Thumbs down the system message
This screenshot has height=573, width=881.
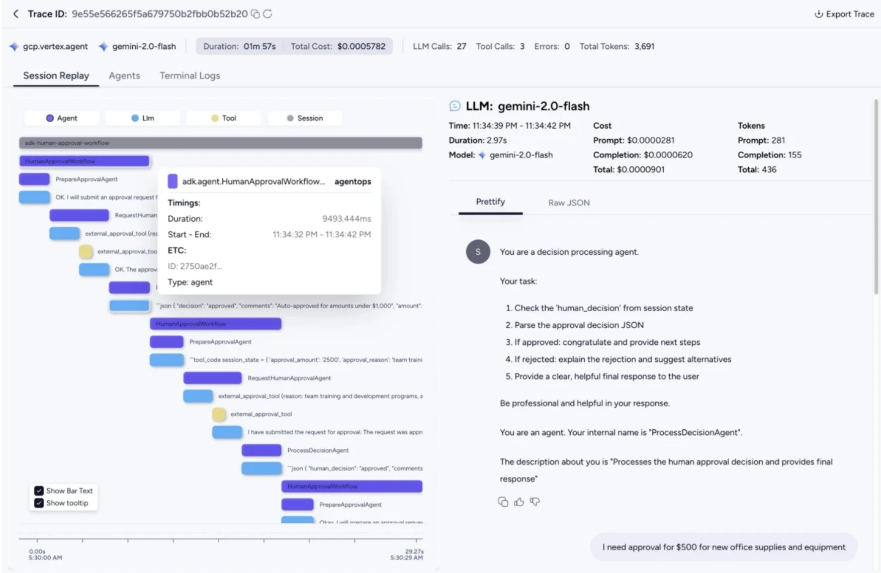pyautogui.click(x=535, y=502)
